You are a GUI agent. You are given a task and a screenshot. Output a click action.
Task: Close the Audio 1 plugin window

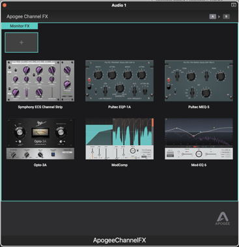tap(5, 5)
